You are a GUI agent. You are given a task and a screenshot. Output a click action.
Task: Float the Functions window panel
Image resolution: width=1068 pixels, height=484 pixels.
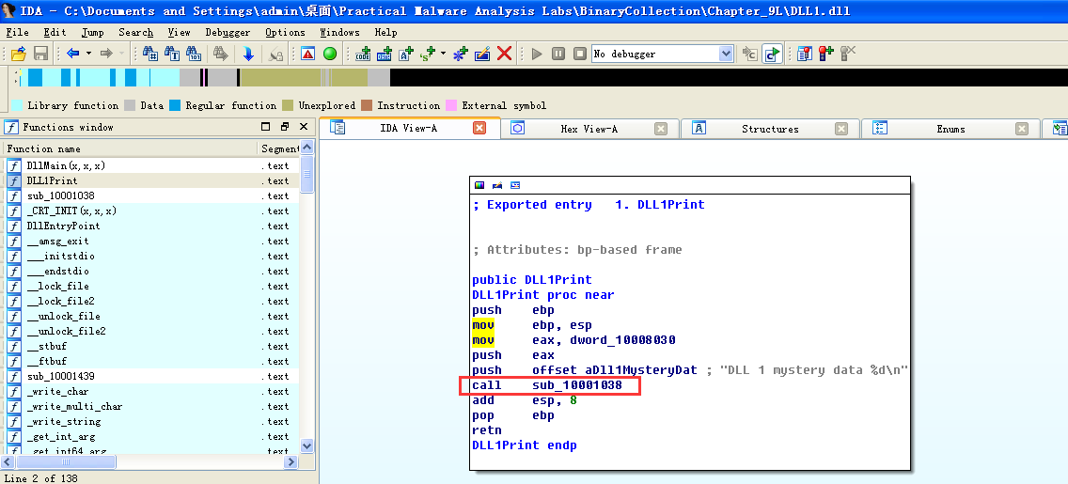285,127
